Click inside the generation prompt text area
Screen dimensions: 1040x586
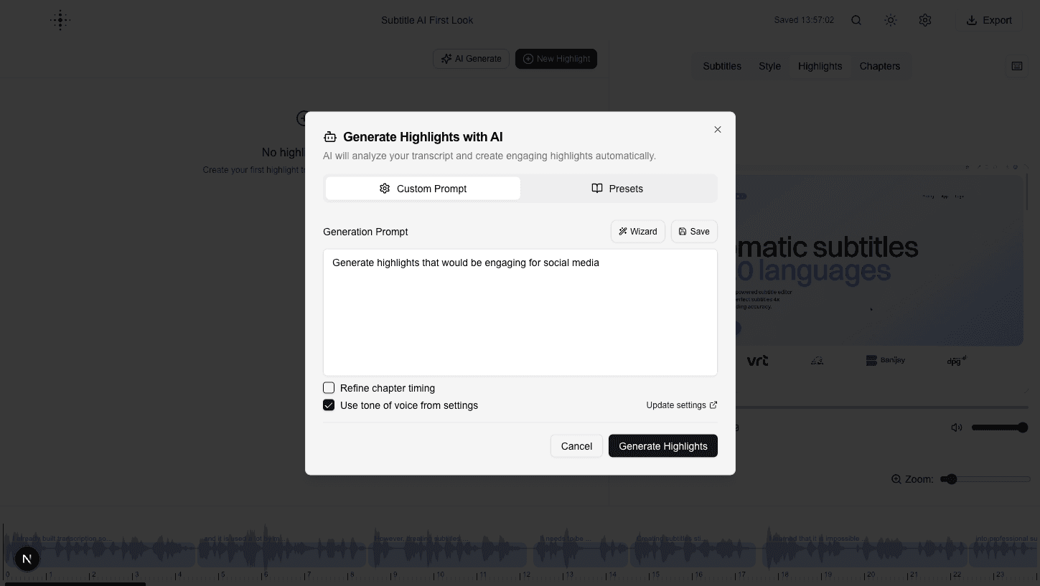click(520, 312)
